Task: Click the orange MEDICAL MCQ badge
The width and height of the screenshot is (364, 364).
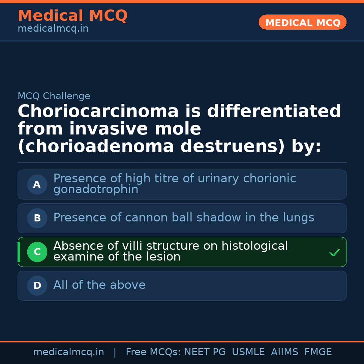Action: (302, 23)
